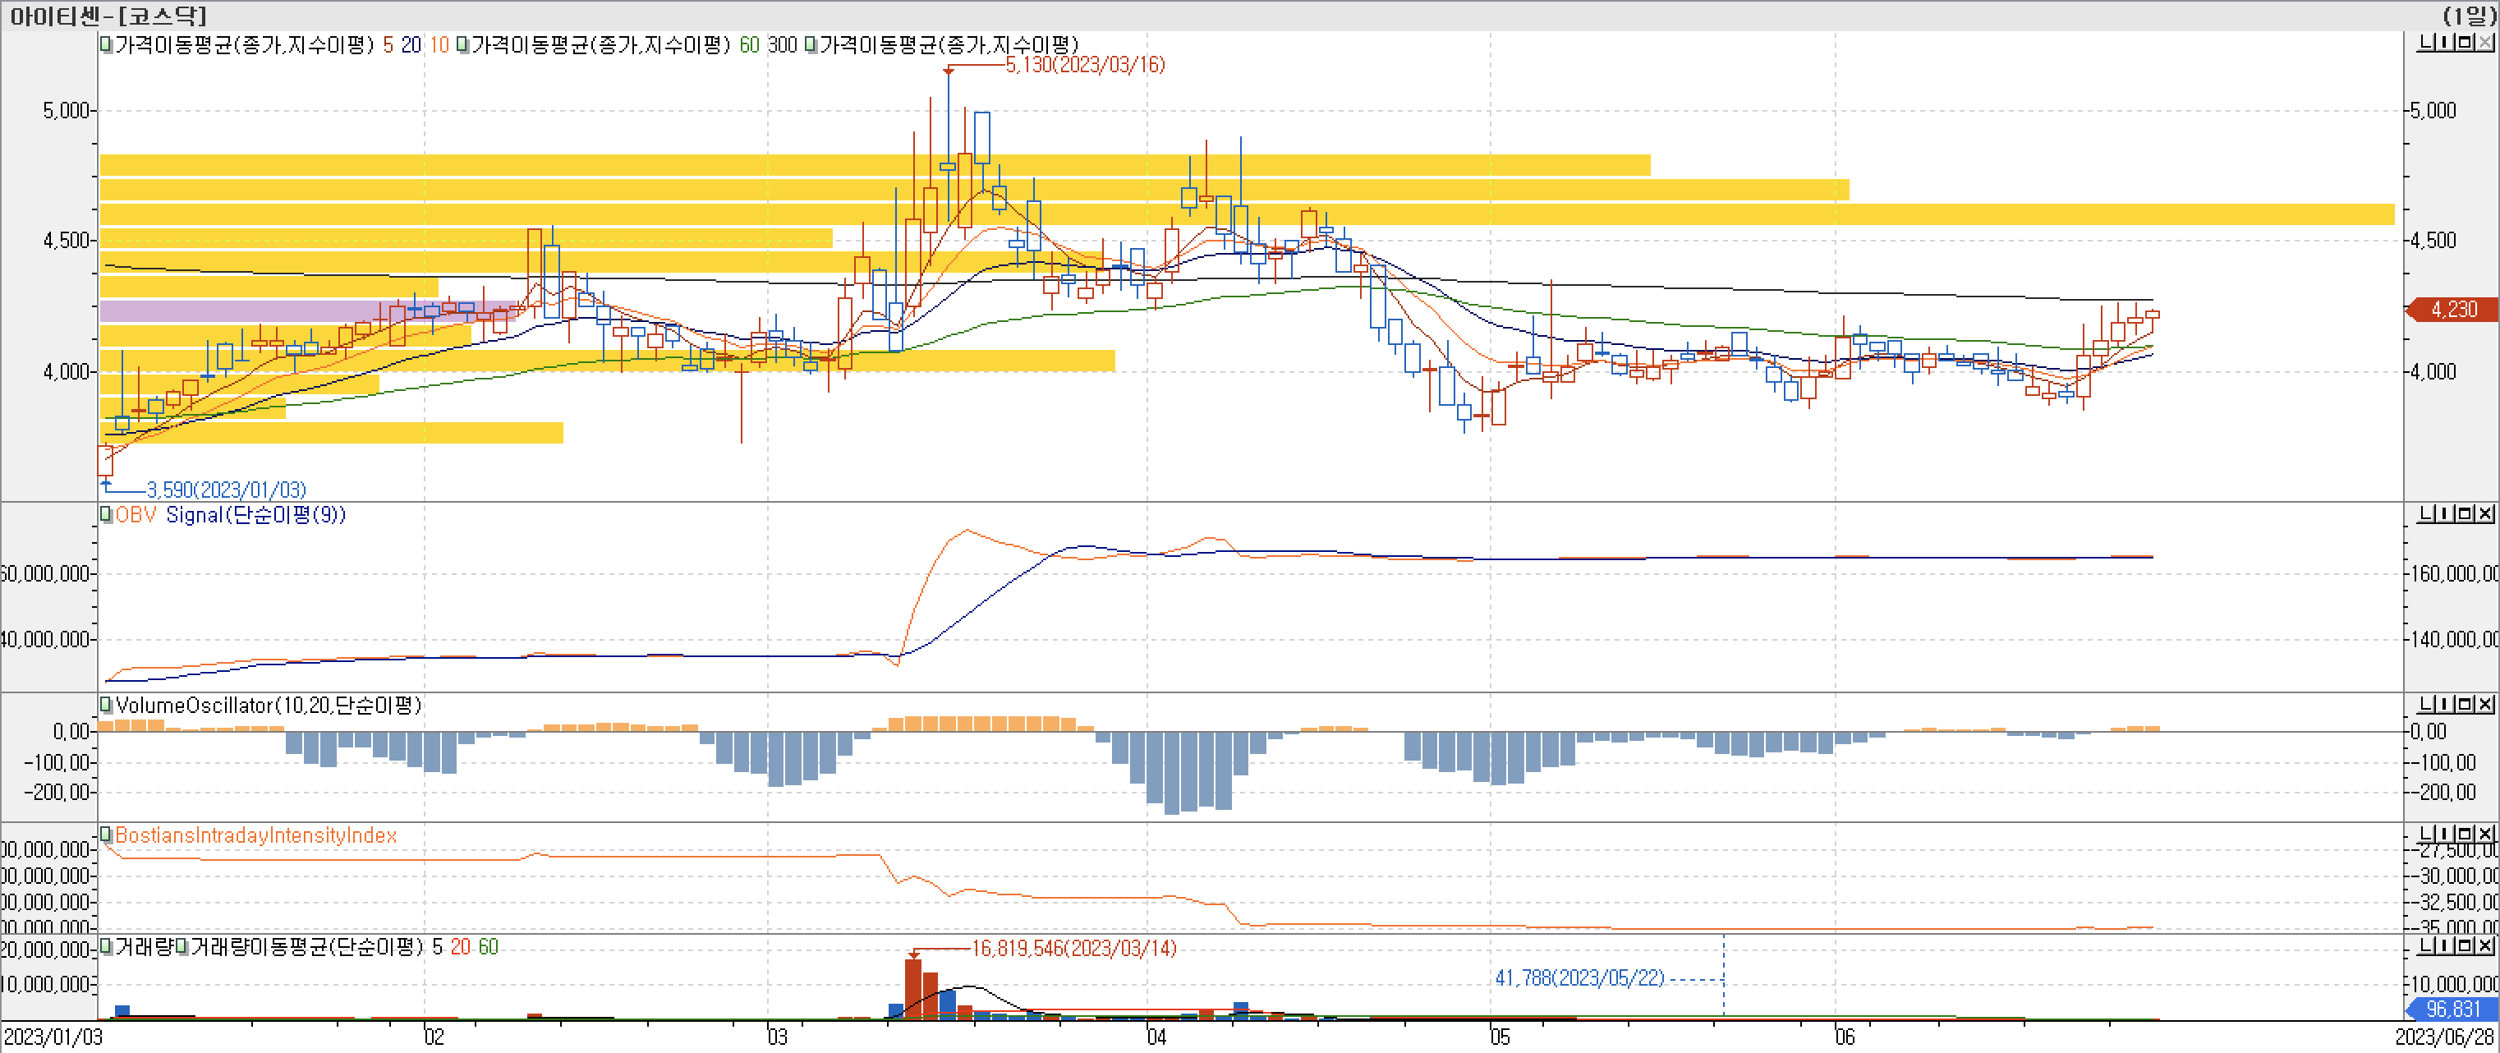Click the 4,230 current price tag
The image size is (2500, 1053).
[2453, 310]
